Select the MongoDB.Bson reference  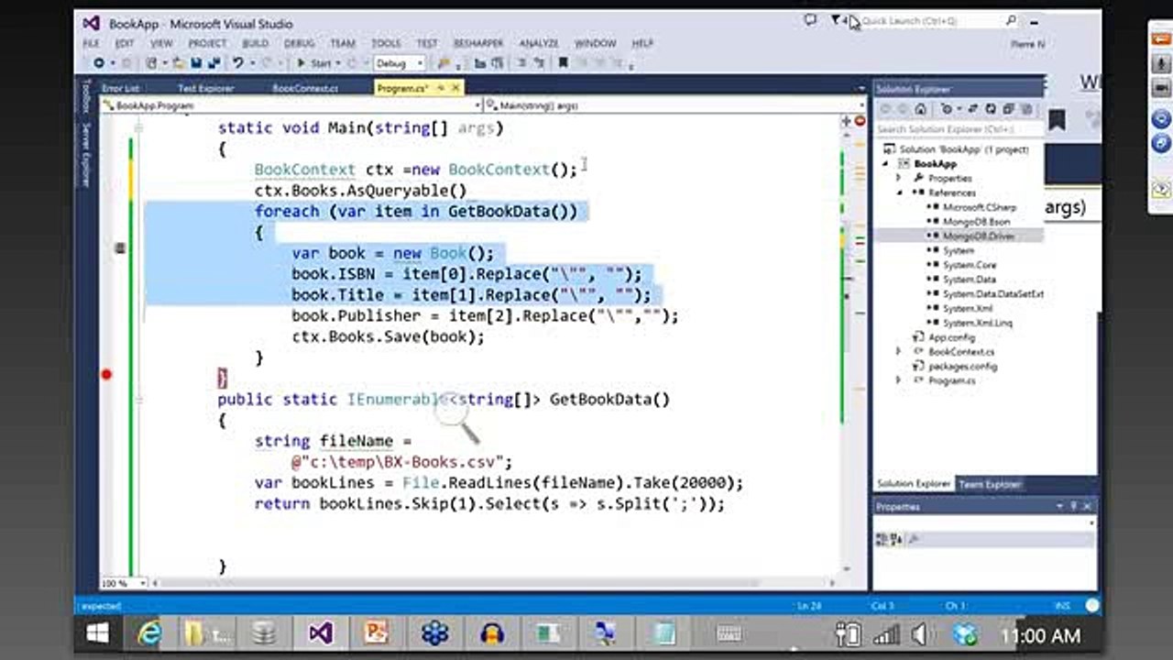coord(977,222)
